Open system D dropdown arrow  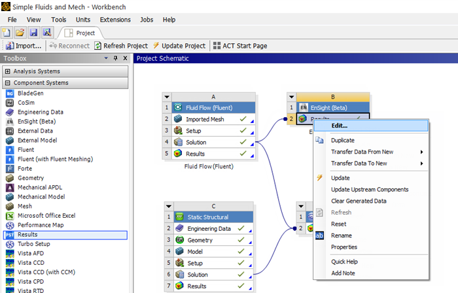pyautogui.click(x=301, y=206)
